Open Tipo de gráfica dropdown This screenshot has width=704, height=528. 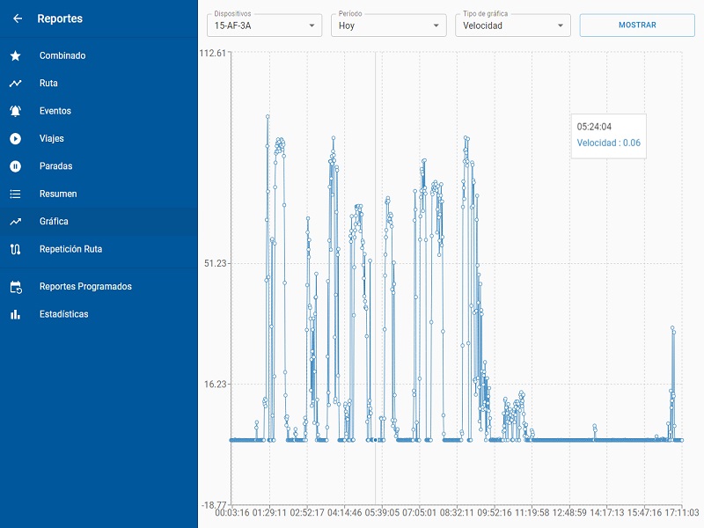(x=513, y=26)
